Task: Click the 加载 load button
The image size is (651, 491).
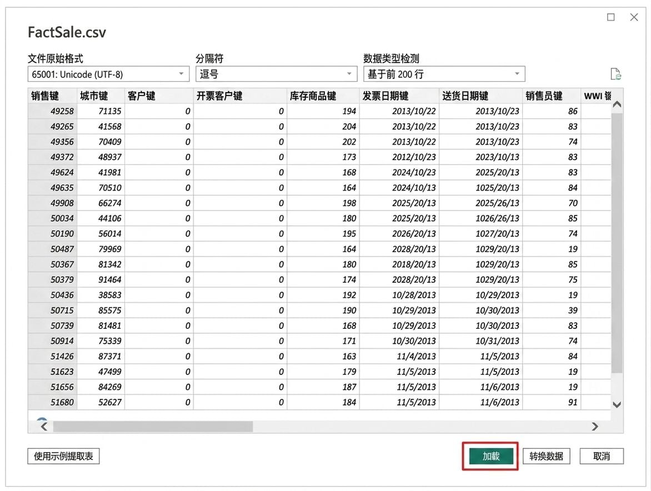Action: [490, 456]
